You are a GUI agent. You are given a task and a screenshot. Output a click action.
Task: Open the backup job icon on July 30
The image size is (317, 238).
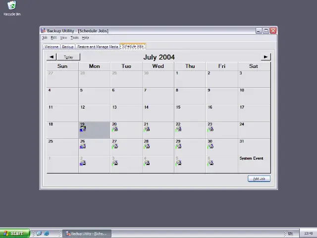coord(211,146)
